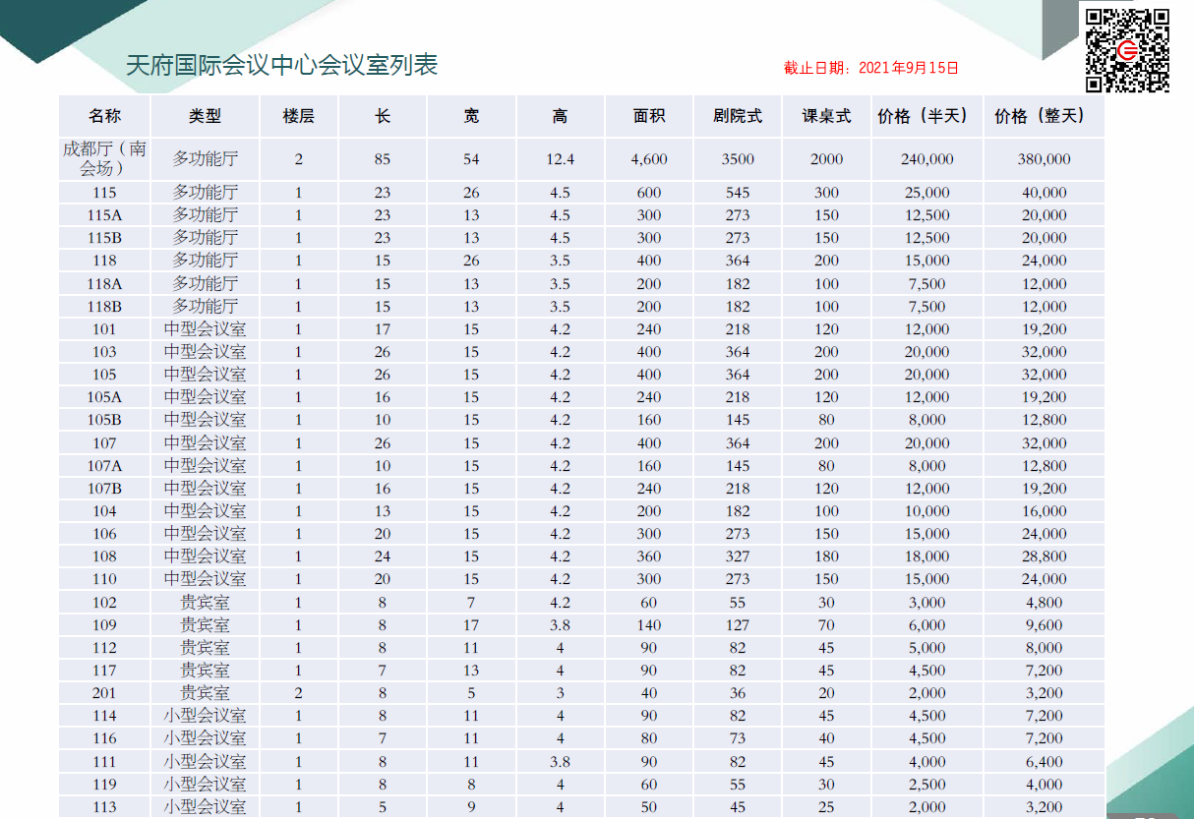
Task: Click the 名称 column header
Action: (x=104, y=116)
